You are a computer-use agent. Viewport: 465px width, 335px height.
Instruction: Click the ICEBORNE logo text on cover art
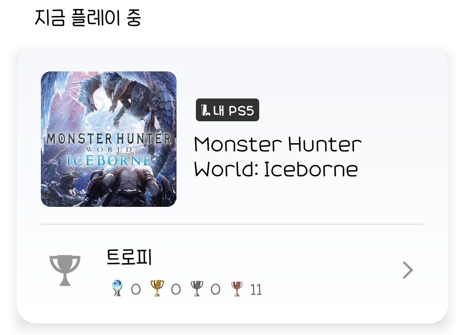click(109, 160)
